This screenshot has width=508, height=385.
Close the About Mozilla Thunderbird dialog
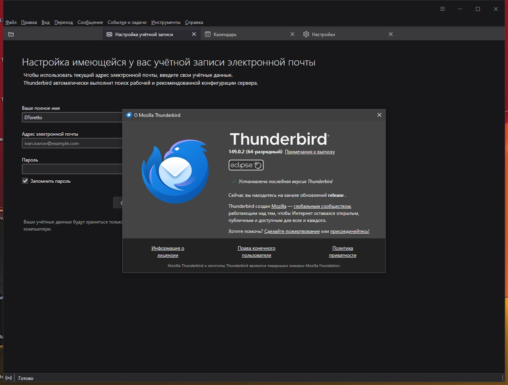click(379, 115)
